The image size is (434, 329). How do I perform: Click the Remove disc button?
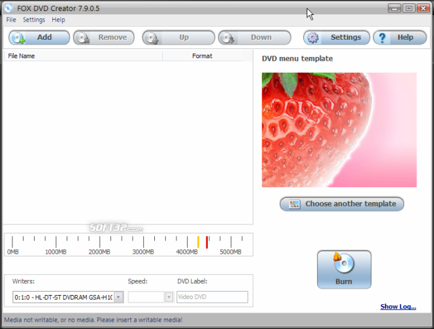pos(104,37)
